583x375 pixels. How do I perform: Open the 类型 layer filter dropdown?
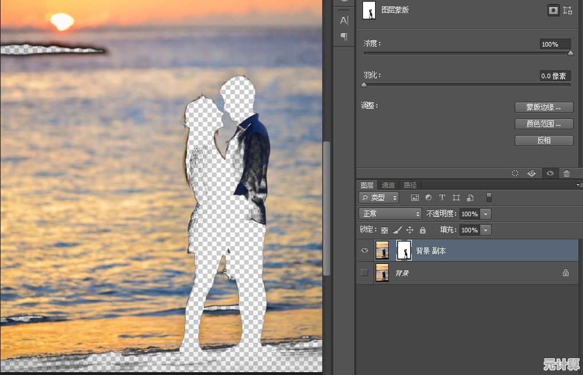tap(379, 198)
